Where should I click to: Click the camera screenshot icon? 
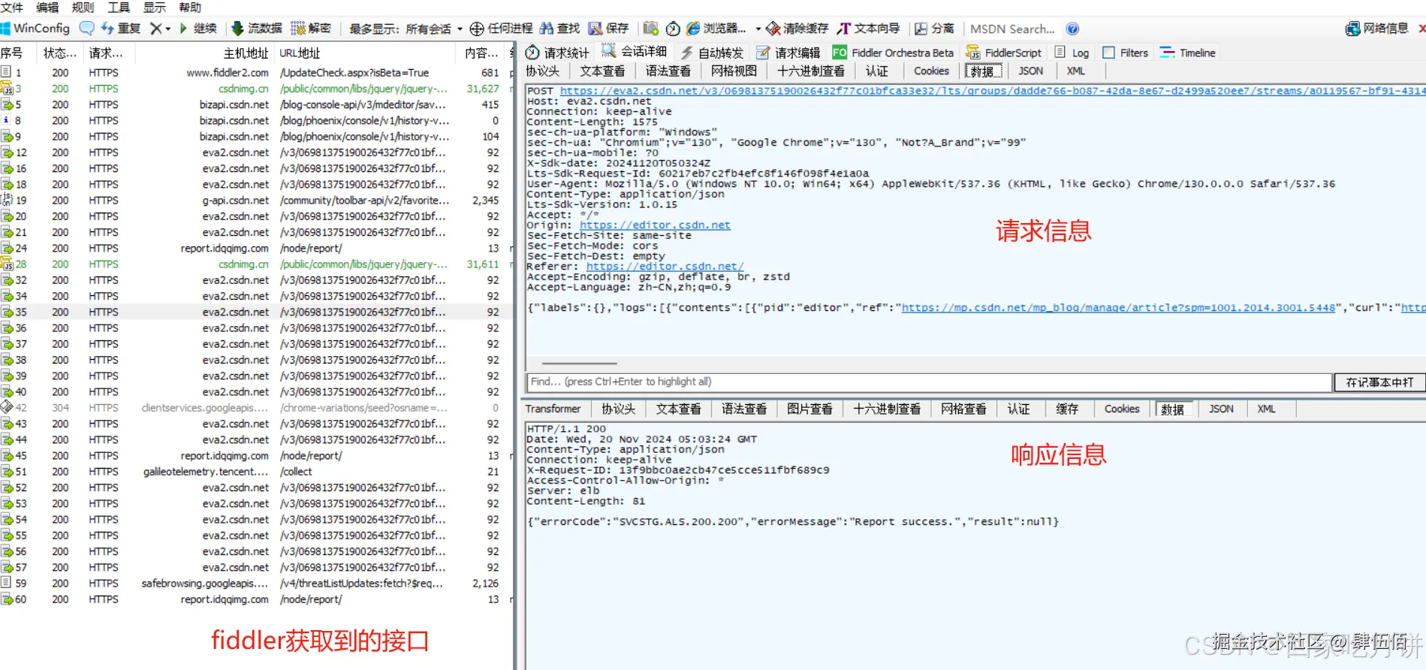651,29
